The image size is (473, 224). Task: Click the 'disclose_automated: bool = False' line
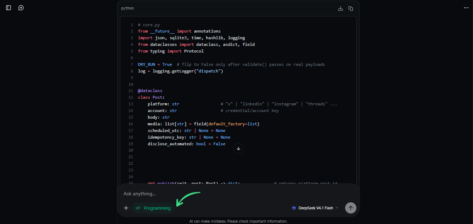[x=187, y=144]
